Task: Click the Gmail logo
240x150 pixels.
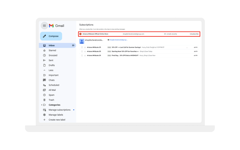Action: [x=56, y=26]
